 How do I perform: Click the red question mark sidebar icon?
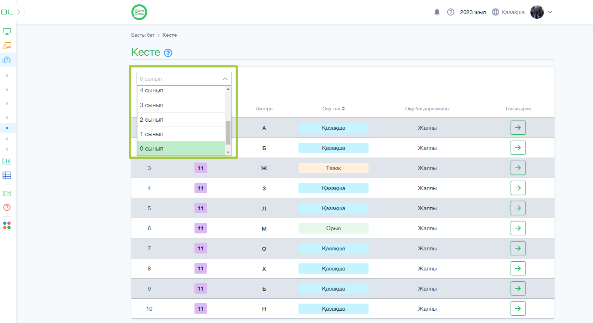point(7,207)
